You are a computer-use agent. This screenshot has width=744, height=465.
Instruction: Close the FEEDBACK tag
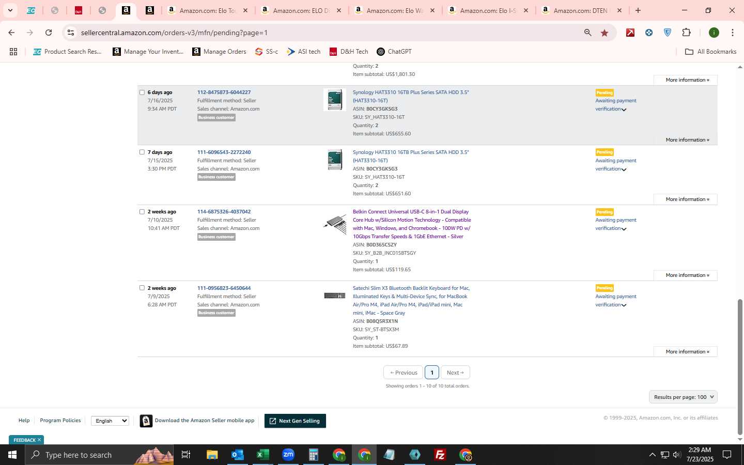pos(39,440)
